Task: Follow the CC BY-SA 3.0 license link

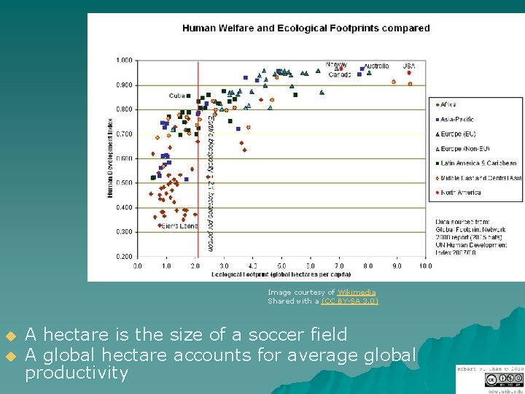Action: pyautogui.click(x=349, y=301)
